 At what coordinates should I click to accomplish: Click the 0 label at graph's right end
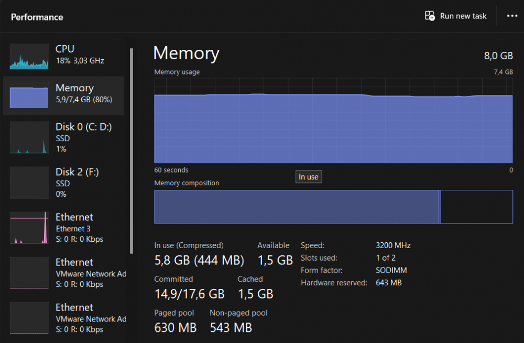(x=511, y=170)
